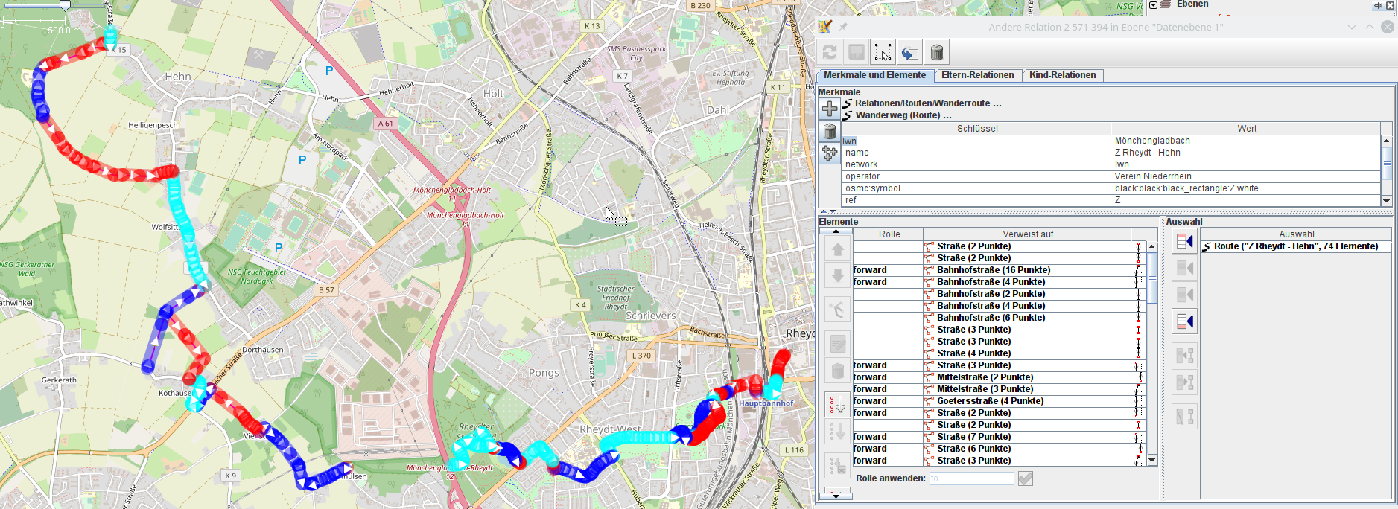Click the Z Rheydt - Hehn name value
This screenshot has height=509, width=1398.
(1246, 153)
